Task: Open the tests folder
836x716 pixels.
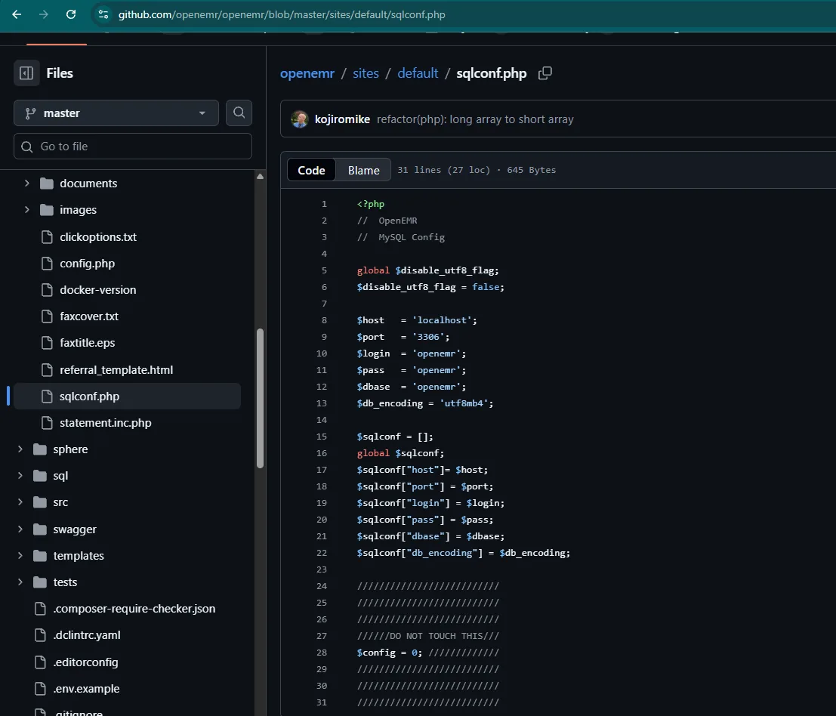Action: pyautogui.click(x=65, y=582)
